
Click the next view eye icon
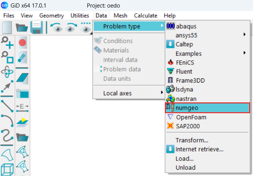(x=71, y=28)
